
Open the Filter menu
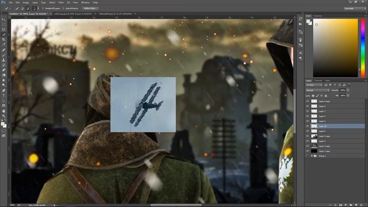(x=61, y=2)
